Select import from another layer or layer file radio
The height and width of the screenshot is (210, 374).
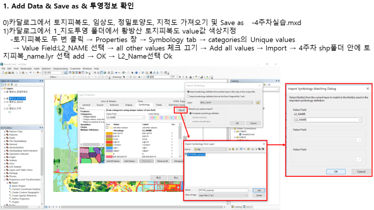click(188, 91)
